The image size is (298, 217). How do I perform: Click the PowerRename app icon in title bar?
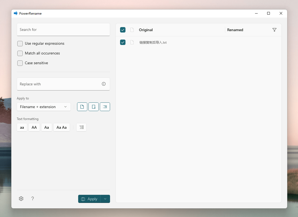tap(16, 13)
